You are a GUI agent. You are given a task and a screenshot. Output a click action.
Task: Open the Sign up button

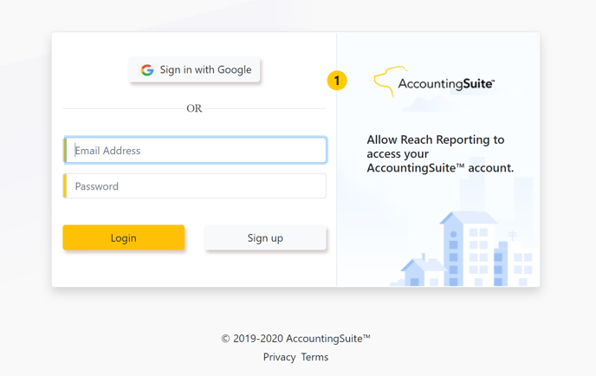coord(265,237)
